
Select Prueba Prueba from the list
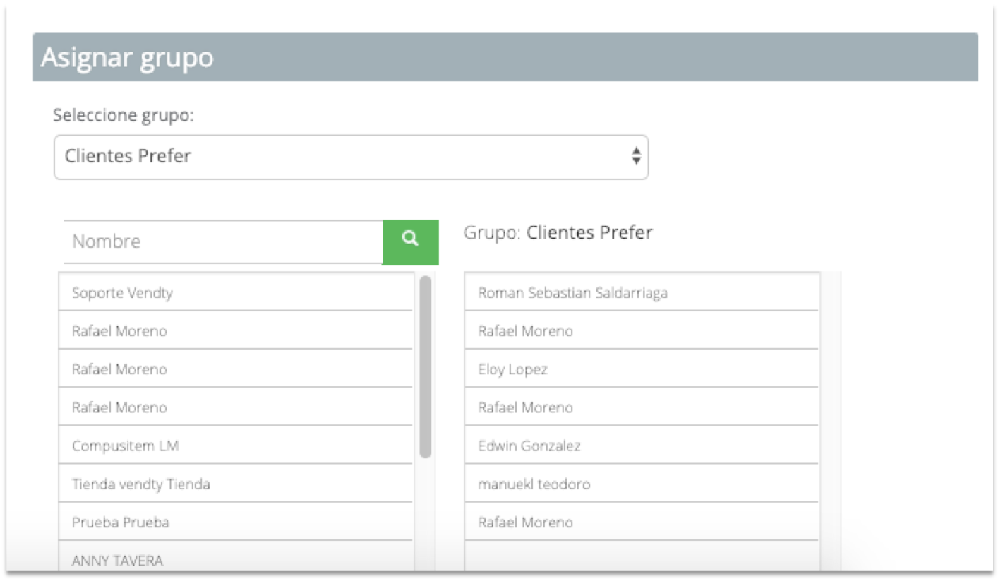235,523
